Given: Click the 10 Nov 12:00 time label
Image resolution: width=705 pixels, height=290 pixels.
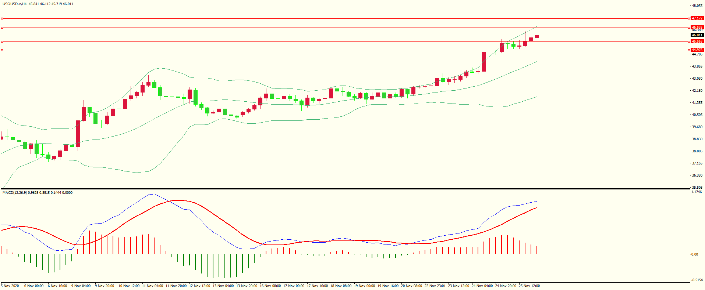Looking at the screenshot, I should coord(129,286).
